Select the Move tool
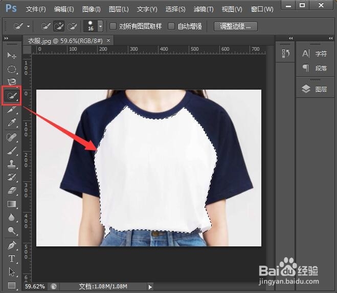The width and height of the screenshot is (337, 293). point(12,55)
